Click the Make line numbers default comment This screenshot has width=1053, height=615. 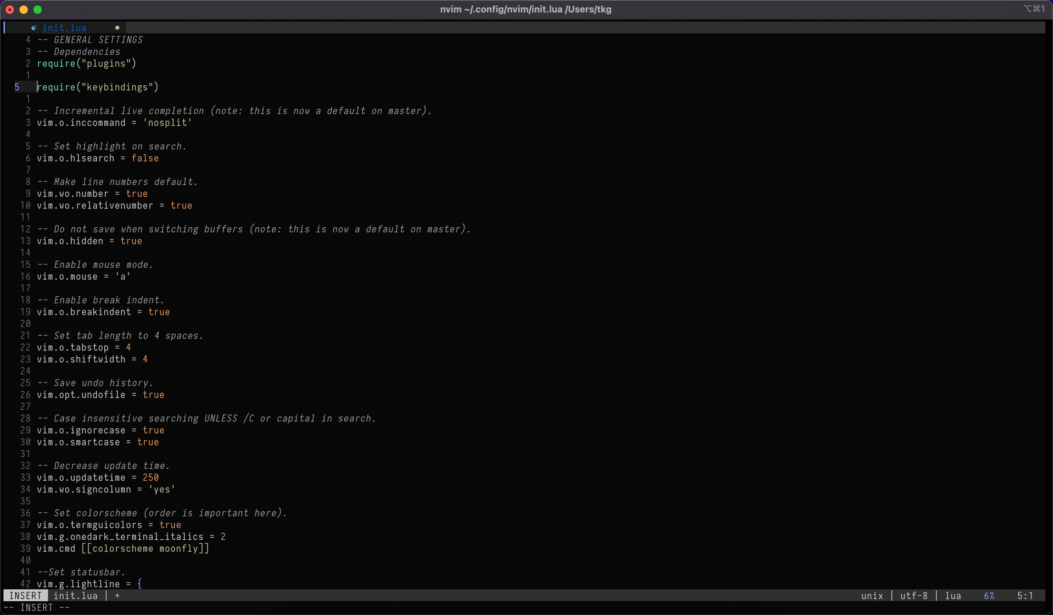click(x=117, y=182)
